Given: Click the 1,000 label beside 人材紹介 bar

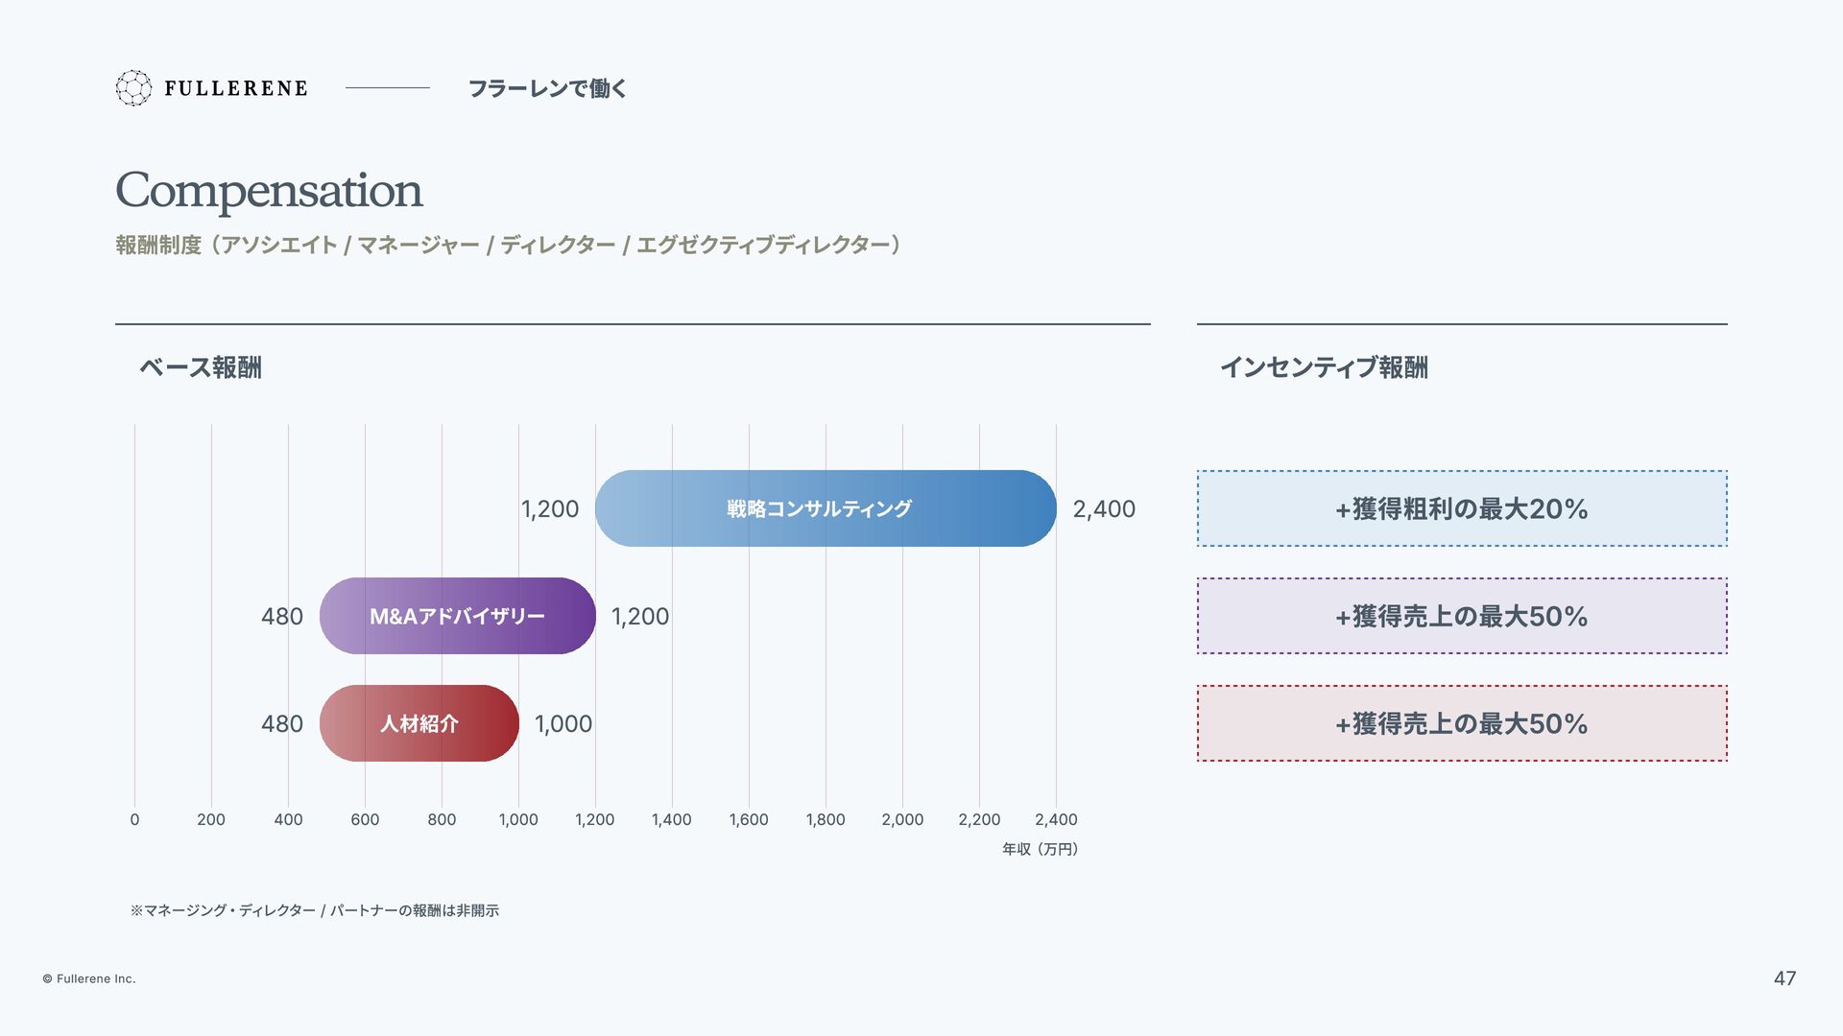Looking at the screenshot, I should (563, 724).
